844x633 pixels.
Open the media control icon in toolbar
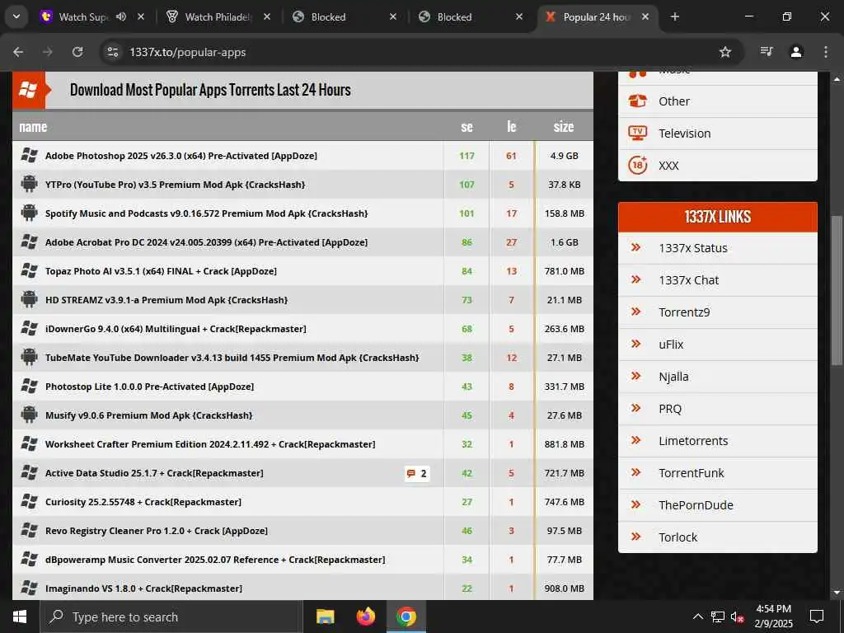click(x=767, y=52)
